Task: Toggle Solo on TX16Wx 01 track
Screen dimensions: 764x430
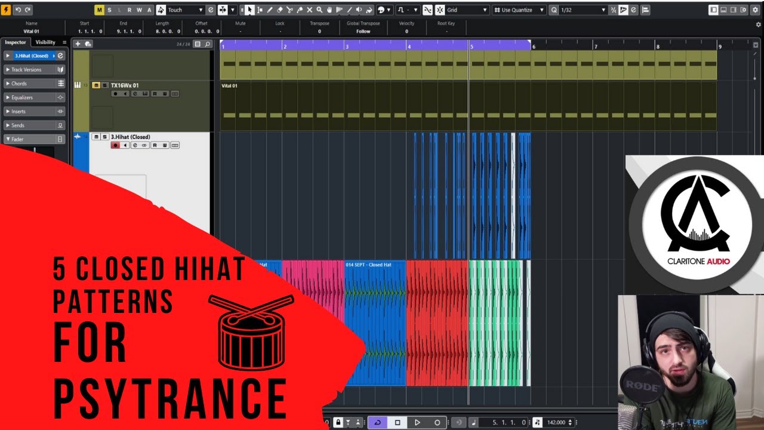Action: click(104, 85)
